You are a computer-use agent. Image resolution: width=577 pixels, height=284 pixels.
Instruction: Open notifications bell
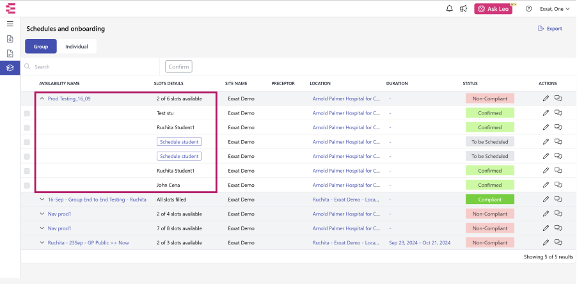(x=449, y=9)
